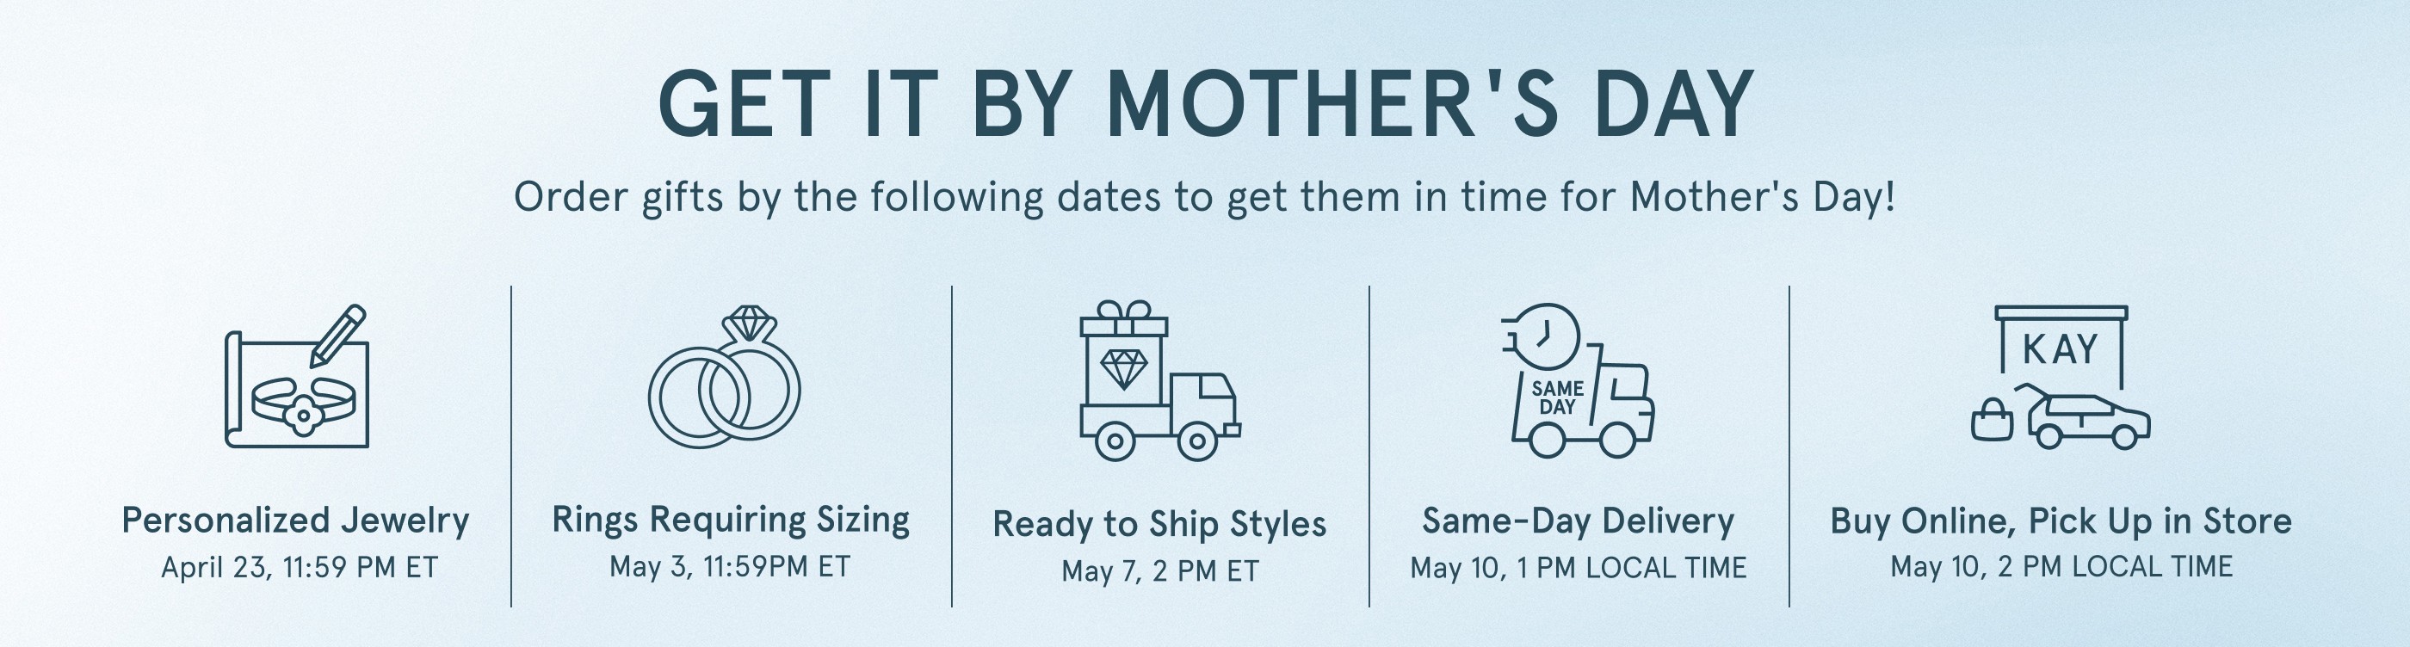2410x647 pixels.
Task: Click the KAY storefront sign
Action: (2061, 348)
